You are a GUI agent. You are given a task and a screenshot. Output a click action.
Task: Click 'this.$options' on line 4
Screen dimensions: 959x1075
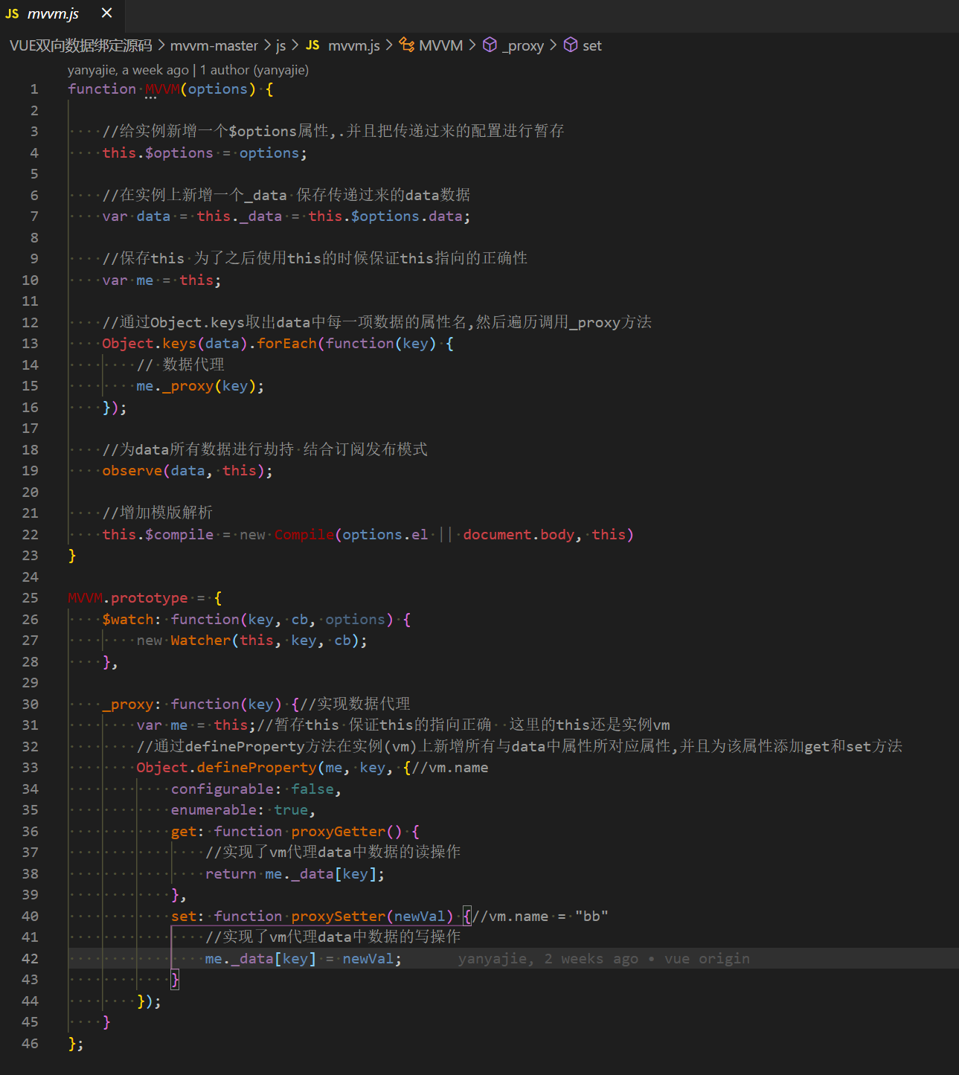[x=158, y=153]
